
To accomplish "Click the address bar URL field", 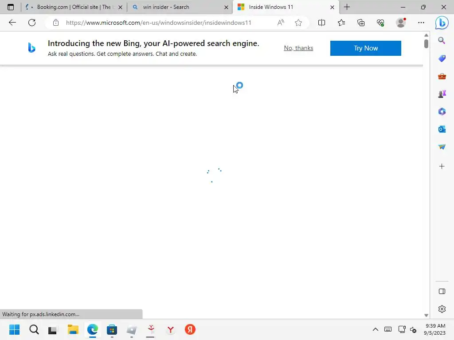I will (159, 23).
